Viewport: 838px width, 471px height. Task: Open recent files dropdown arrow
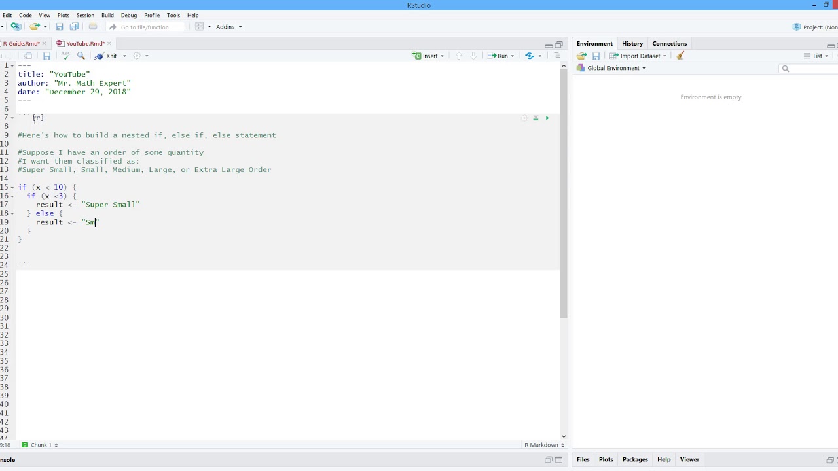pyautogui.click(x=45, y=27)
